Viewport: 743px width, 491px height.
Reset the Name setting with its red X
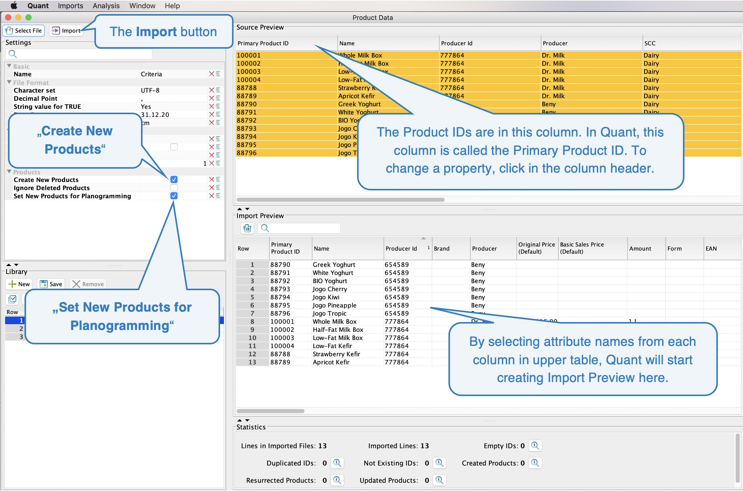click(211, 74)
